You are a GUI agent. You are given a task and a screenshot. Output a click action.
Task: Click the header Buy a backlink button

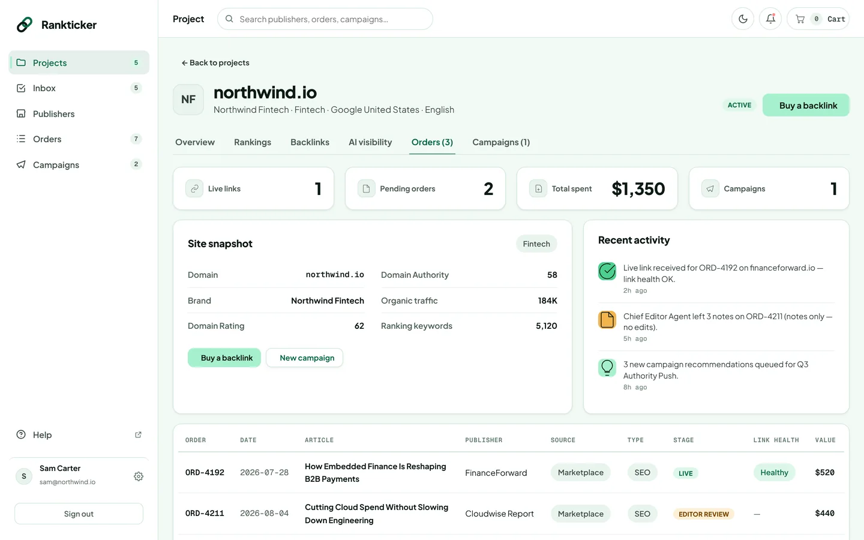tap(806, 106)
